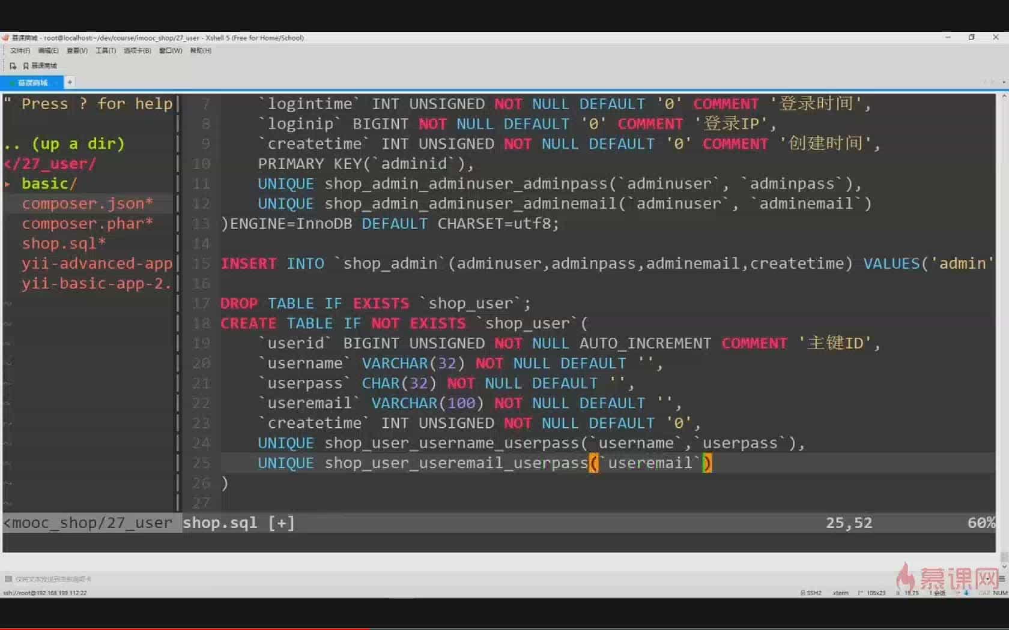This screenshot has height=630, width=1009.
Task: Toggle the send-text-to-tabs icon in compose bar
Action: [x=8, y=579]
